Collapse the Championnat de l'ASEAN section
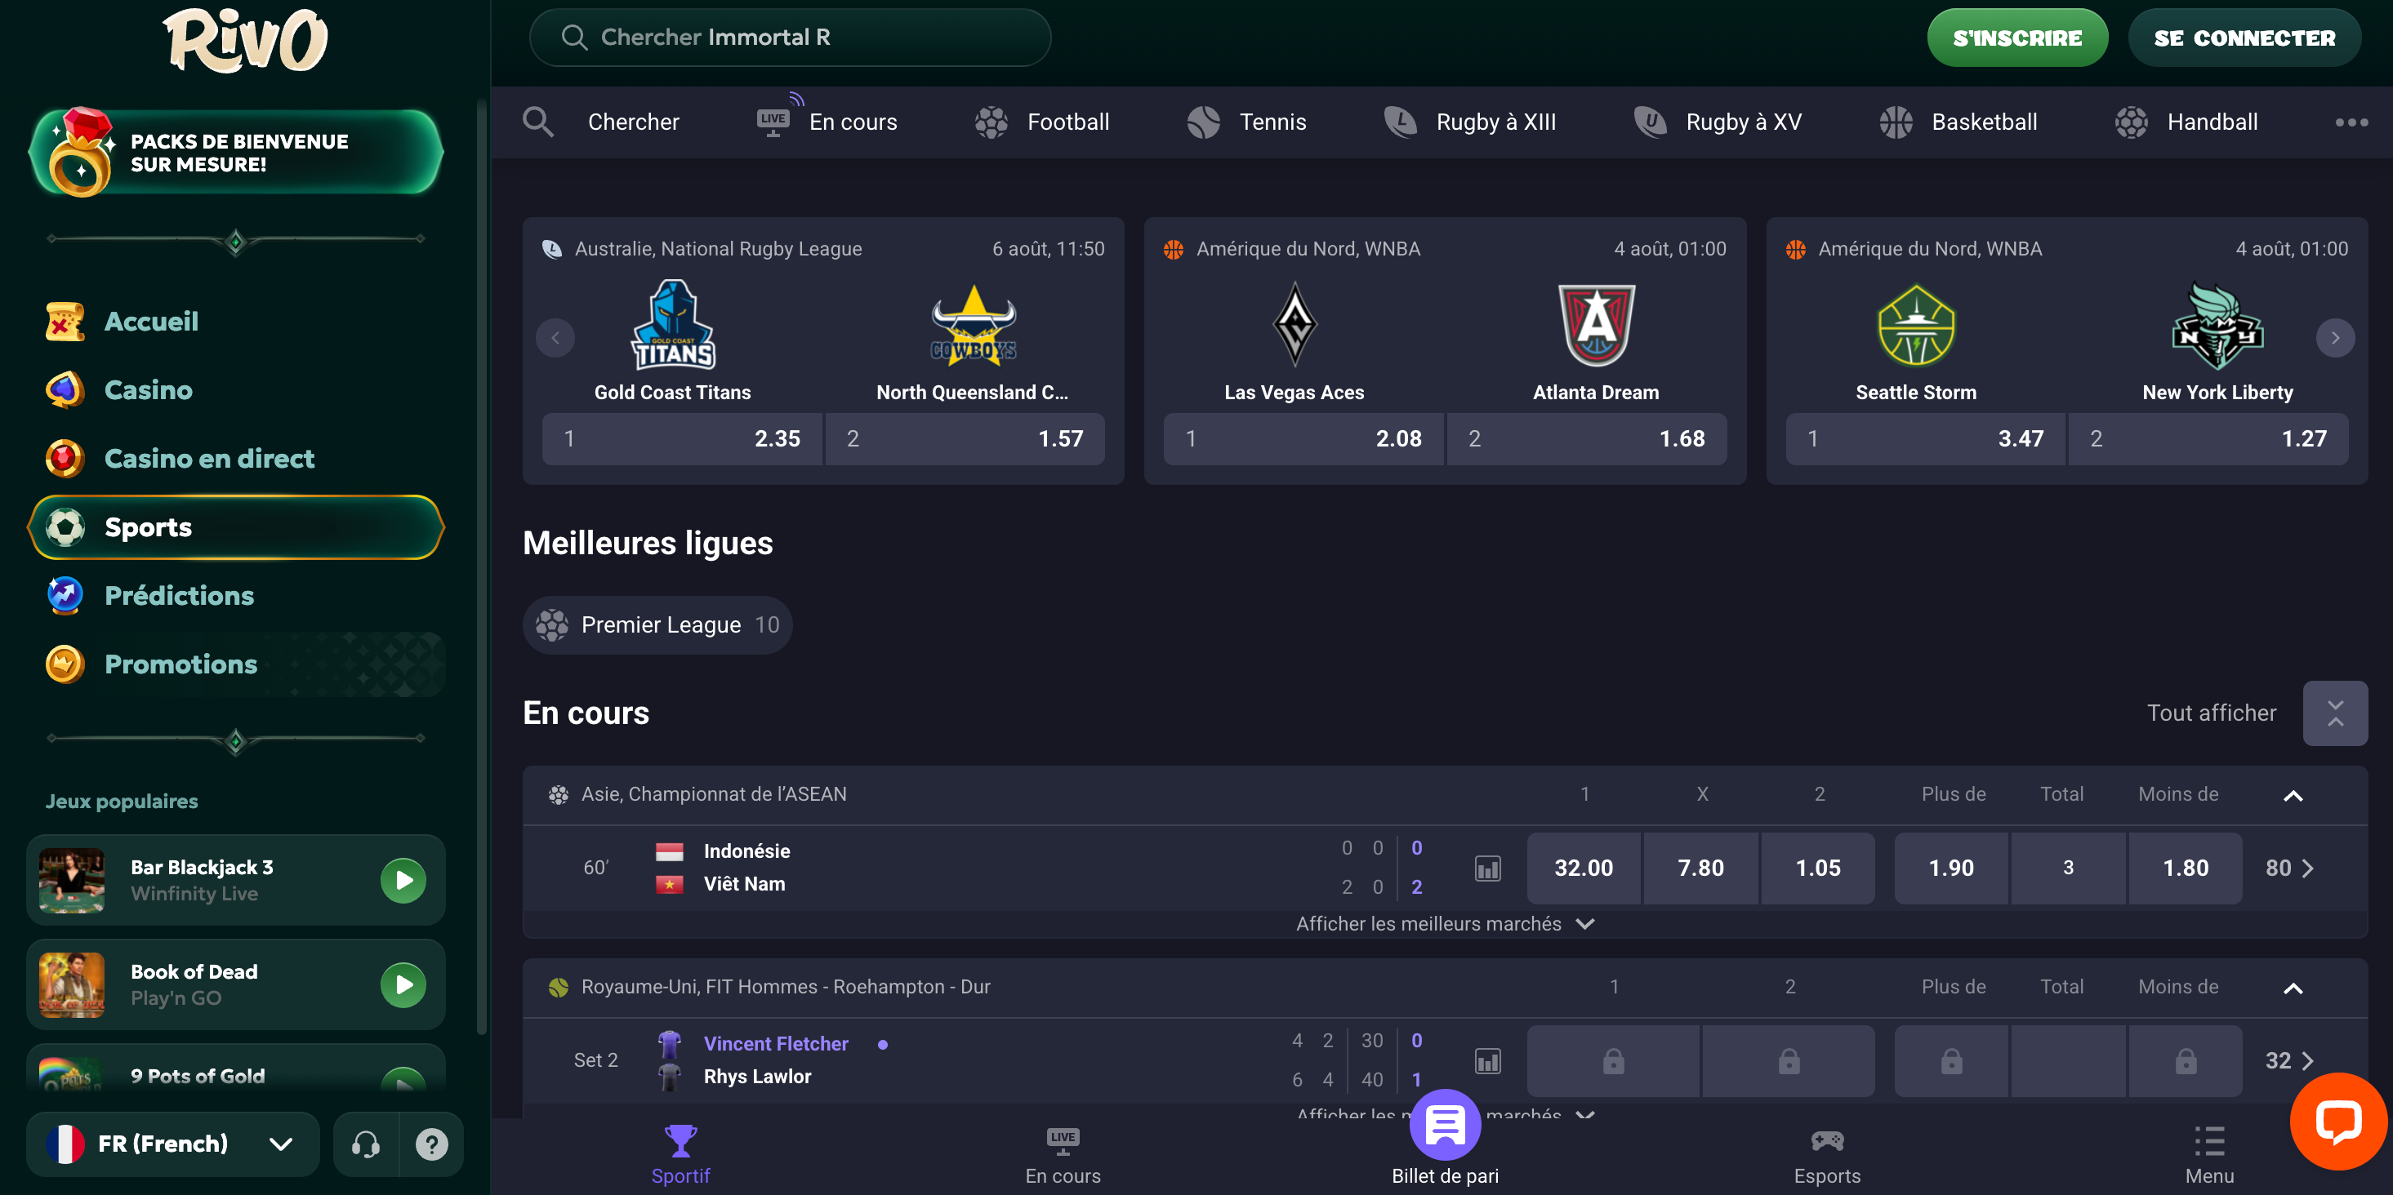The width and height of the screenshot is (2393, 1195). tap(2293, 796)
